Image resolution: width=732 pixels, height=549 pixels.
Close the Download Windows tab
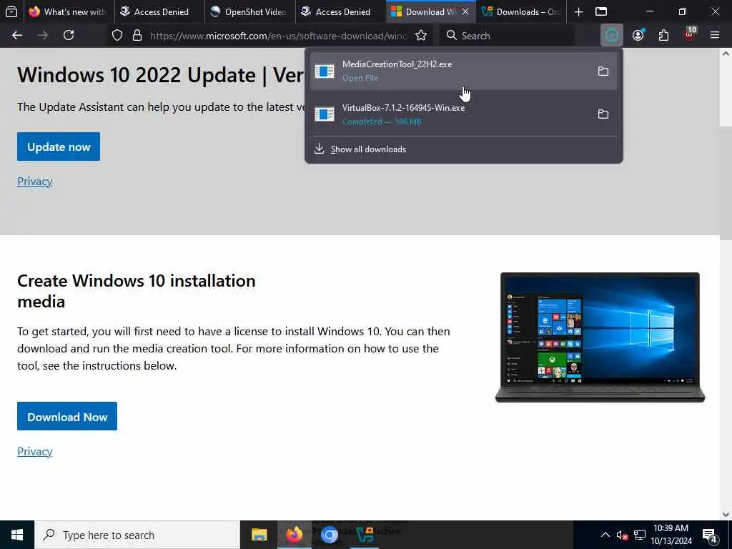click(x=465, y=11)
